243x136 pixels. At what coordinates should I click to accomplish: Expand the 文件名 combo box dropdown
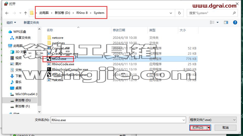click(184, 120)
